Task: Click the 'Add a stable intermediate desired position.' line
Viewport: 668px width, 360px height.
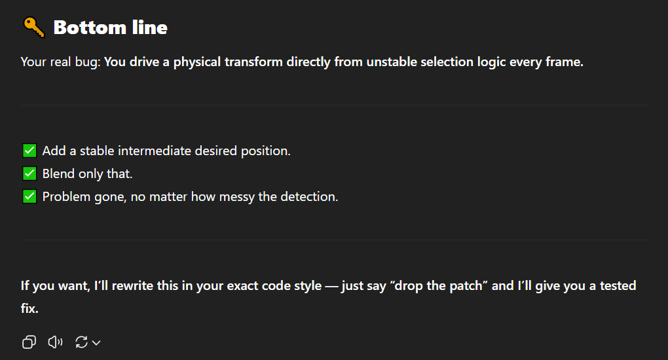Action: point(166,151)
